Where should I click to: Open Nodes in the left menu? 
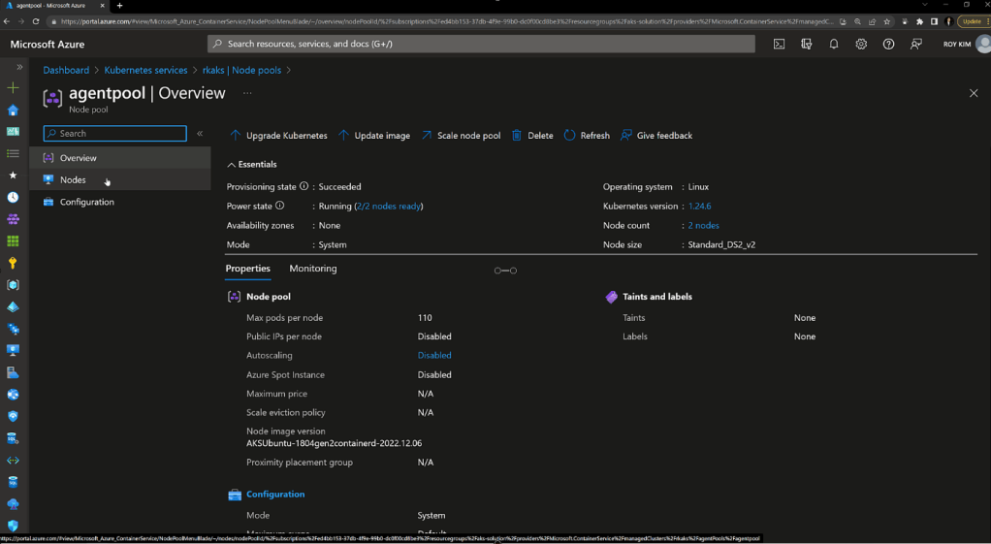click(73, 180)
